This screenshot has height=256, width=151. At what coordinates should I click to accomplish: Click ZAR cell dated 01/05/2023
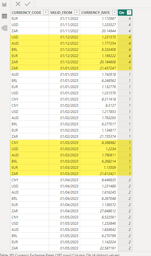coord(30,248)
